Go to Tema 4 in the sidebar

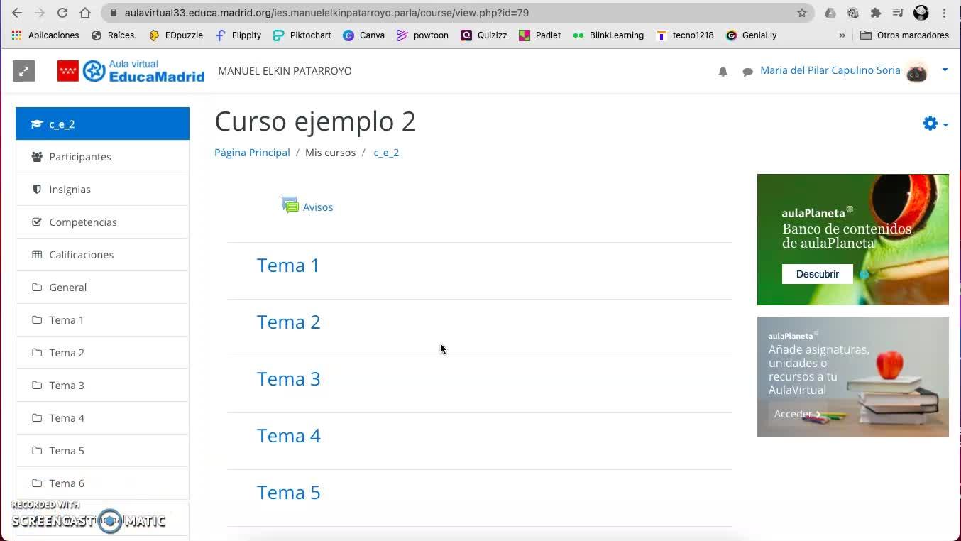[102, 418]
